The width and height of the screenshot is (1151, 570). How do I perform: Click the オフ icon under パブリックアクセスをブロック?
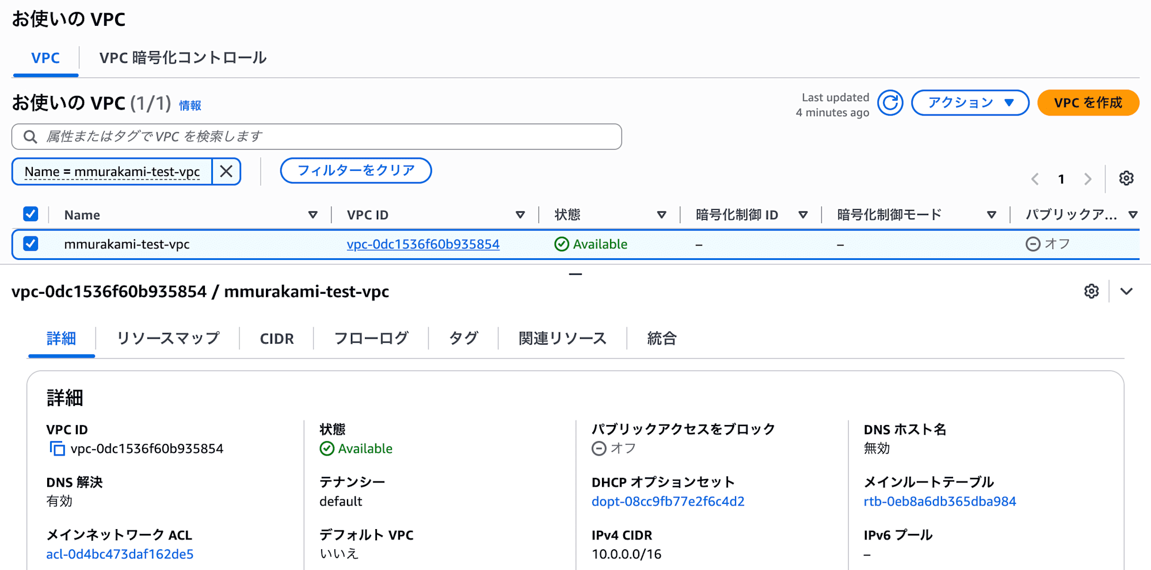click(599, 449)
